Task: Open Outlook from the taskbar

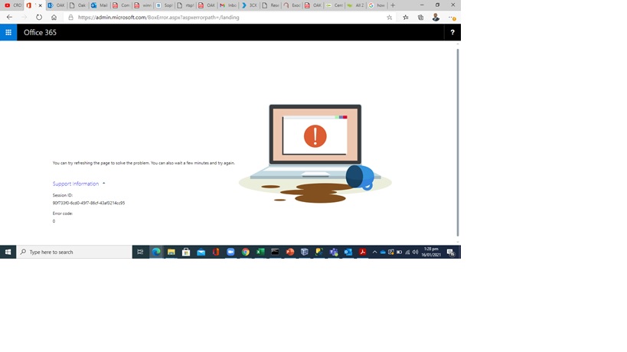Action: (x=348, y=252)
